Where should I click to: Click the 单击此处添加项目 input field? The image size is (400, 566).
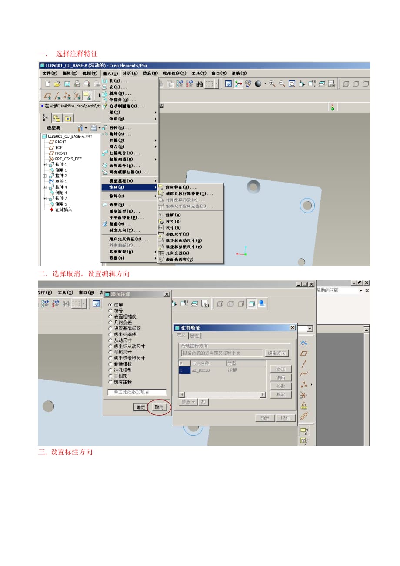coord(137,392)
